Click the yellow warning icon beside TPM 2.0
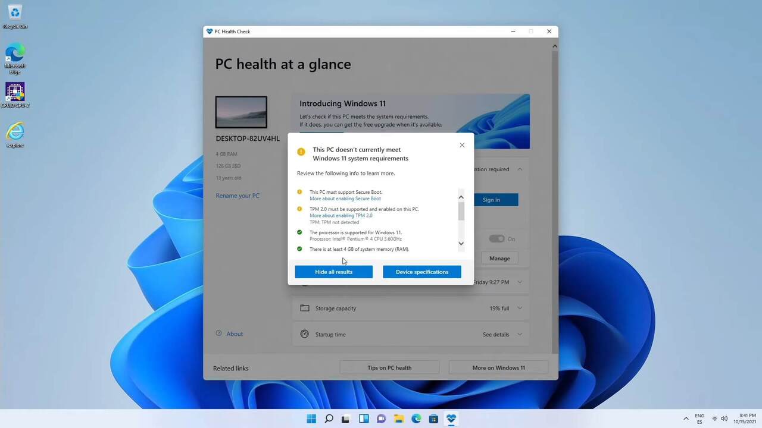The height and width of the screenshot is (428, 762). tap(299, 209)
